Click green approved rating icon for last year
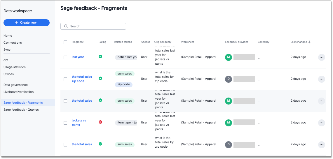 tap(100, 56)
